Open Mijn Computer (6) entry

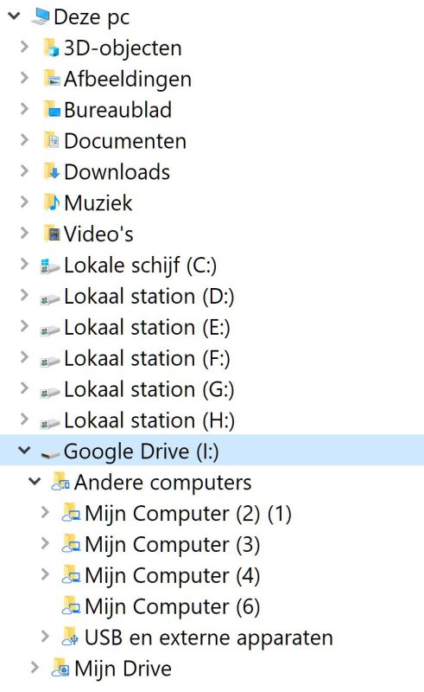(173, 607)
